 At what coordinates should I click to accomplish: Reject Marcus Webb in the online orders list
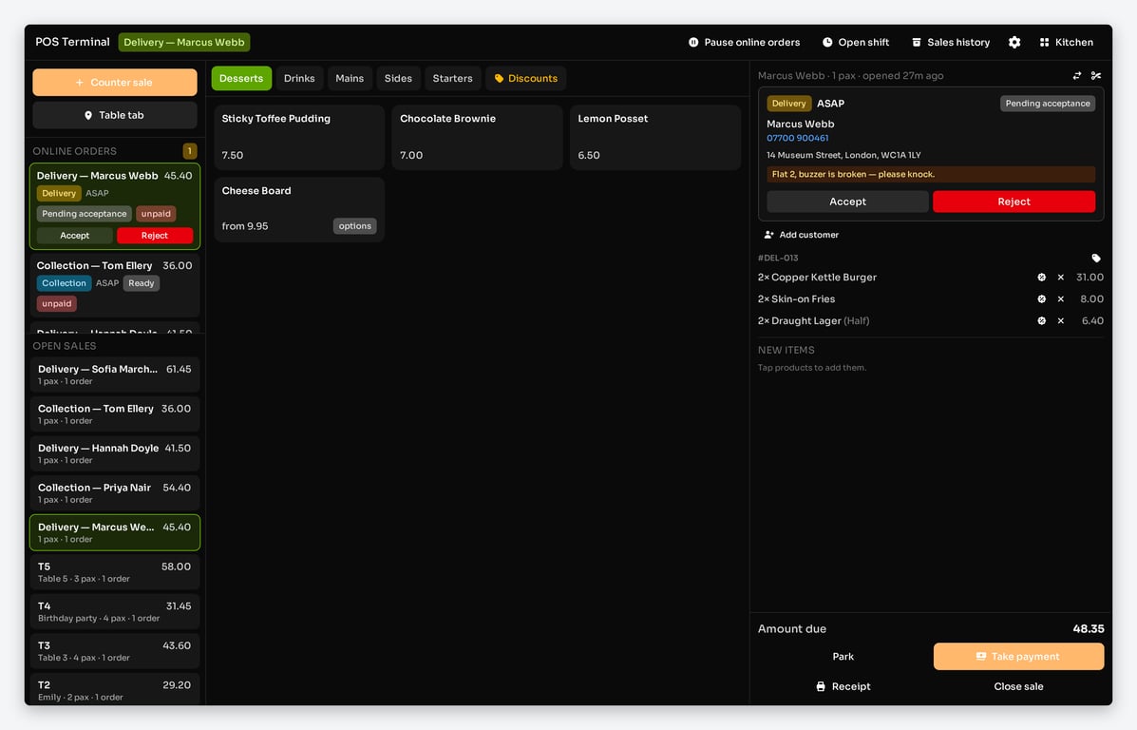[x=155, y=235]
